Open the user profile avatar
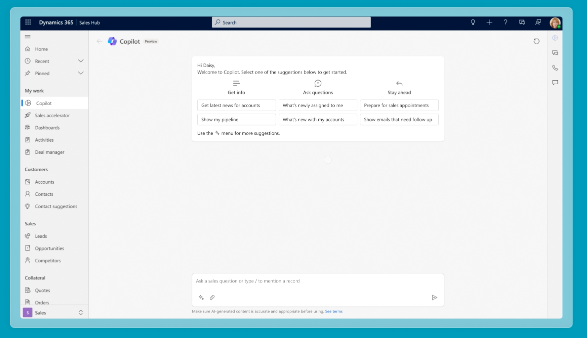 pyautogui.click(x=555, y=23)
